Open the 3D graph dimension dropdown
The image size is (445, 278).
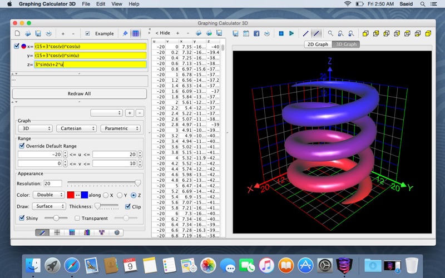tap(35, 128)
